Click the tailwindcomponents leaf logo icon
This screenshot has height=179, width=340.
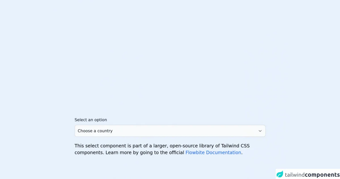(280, 174)
